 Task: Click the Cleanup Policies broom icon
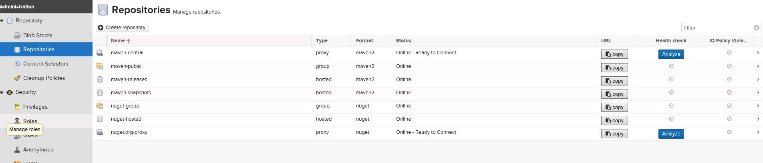(17, 78)
